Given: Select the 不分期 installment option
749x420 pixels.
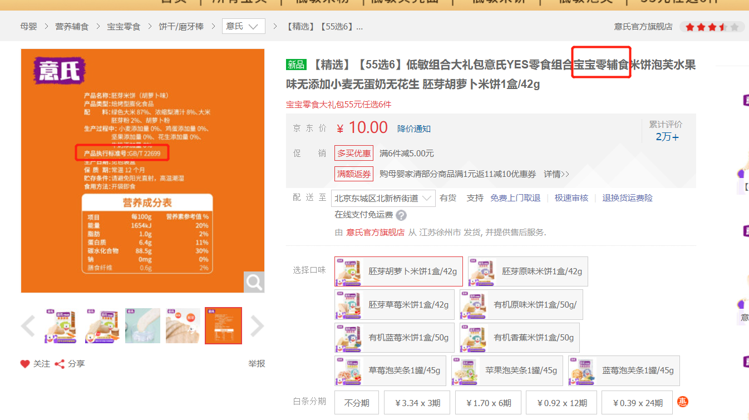Looking at the screenshot, I should click(x=357, y=403).
